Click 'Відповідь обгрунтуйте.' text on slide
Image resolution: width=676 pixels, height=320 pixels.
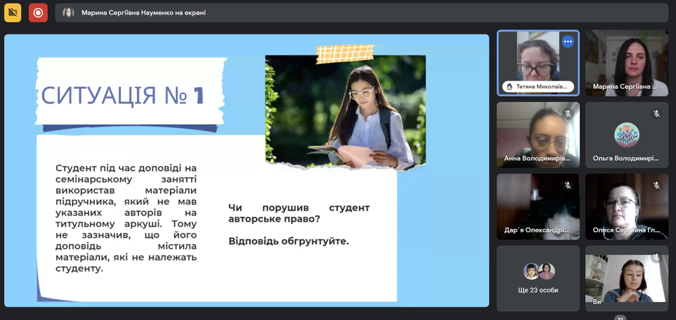288,241
